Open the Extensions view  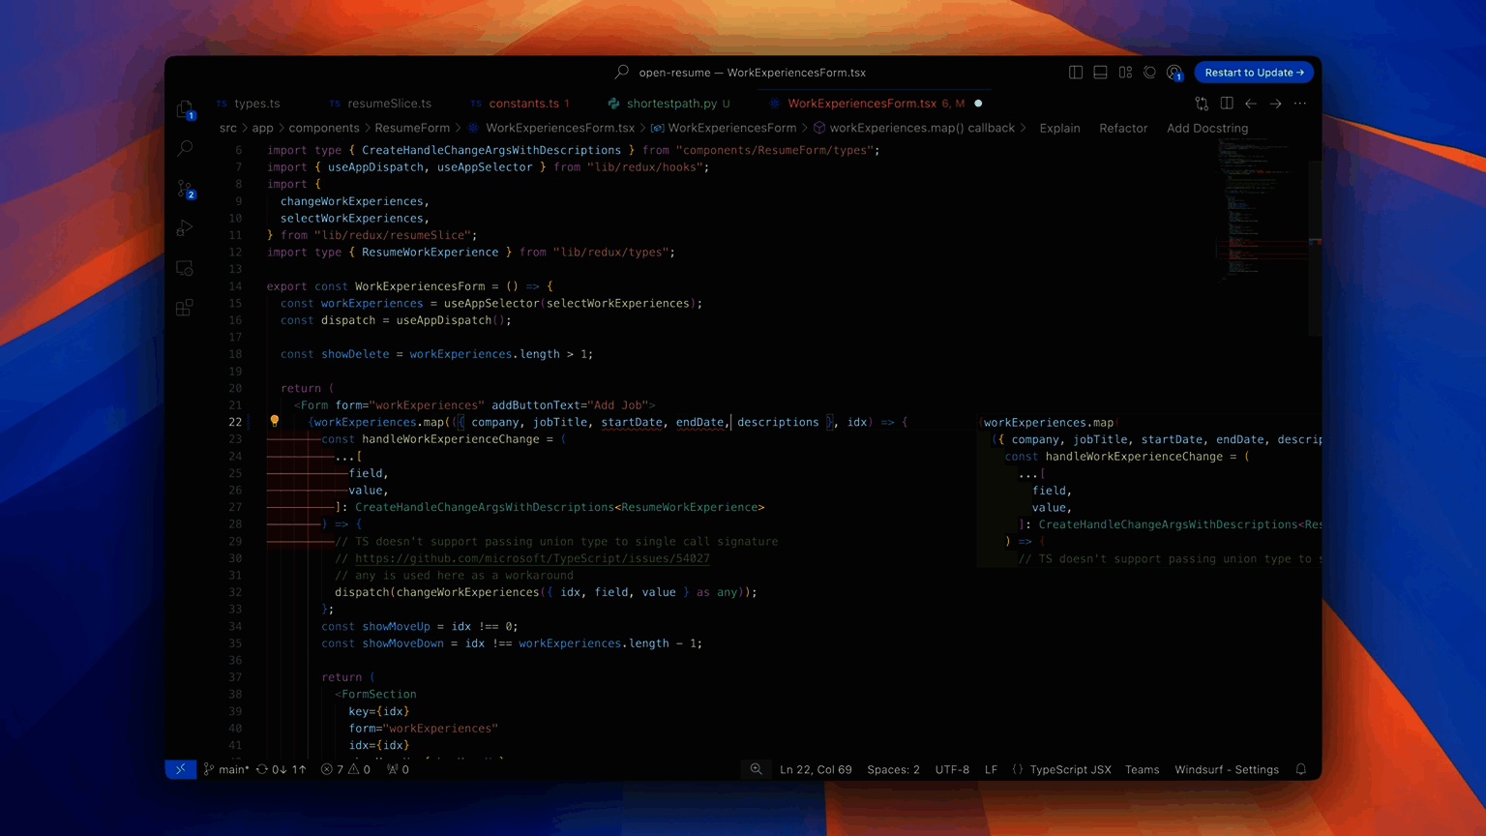click(x=185, y=308)
